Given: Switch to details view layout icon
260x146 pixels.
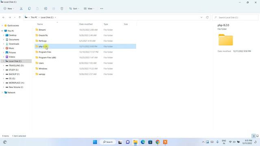Looking at the screenshot, I should pyautogui.click(x=253, y=136).
